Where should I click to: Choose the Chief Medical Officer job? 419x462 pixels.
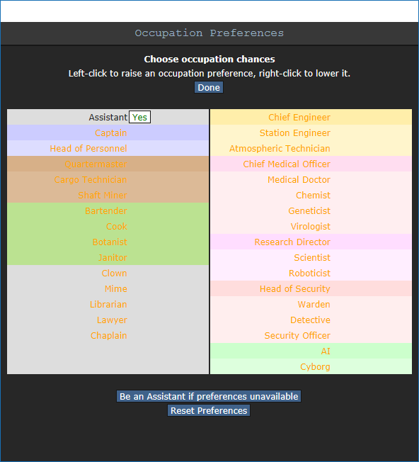click(287, 164)
